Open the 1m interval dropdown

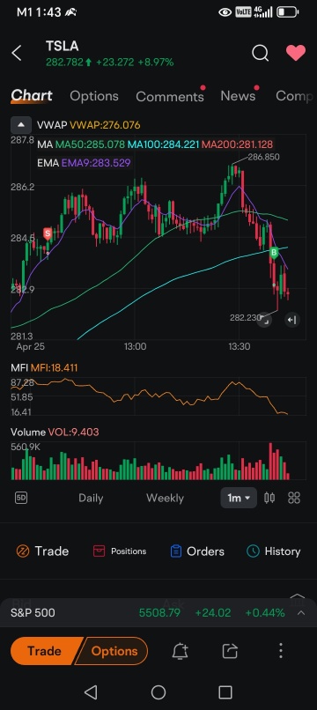239,498
